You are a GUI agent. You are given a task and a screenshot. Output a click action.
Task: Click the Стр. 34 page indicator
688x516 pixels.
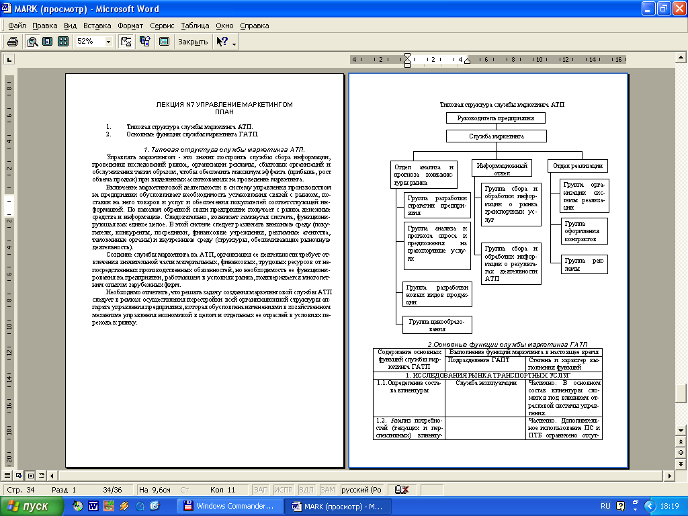pos(21,490)
